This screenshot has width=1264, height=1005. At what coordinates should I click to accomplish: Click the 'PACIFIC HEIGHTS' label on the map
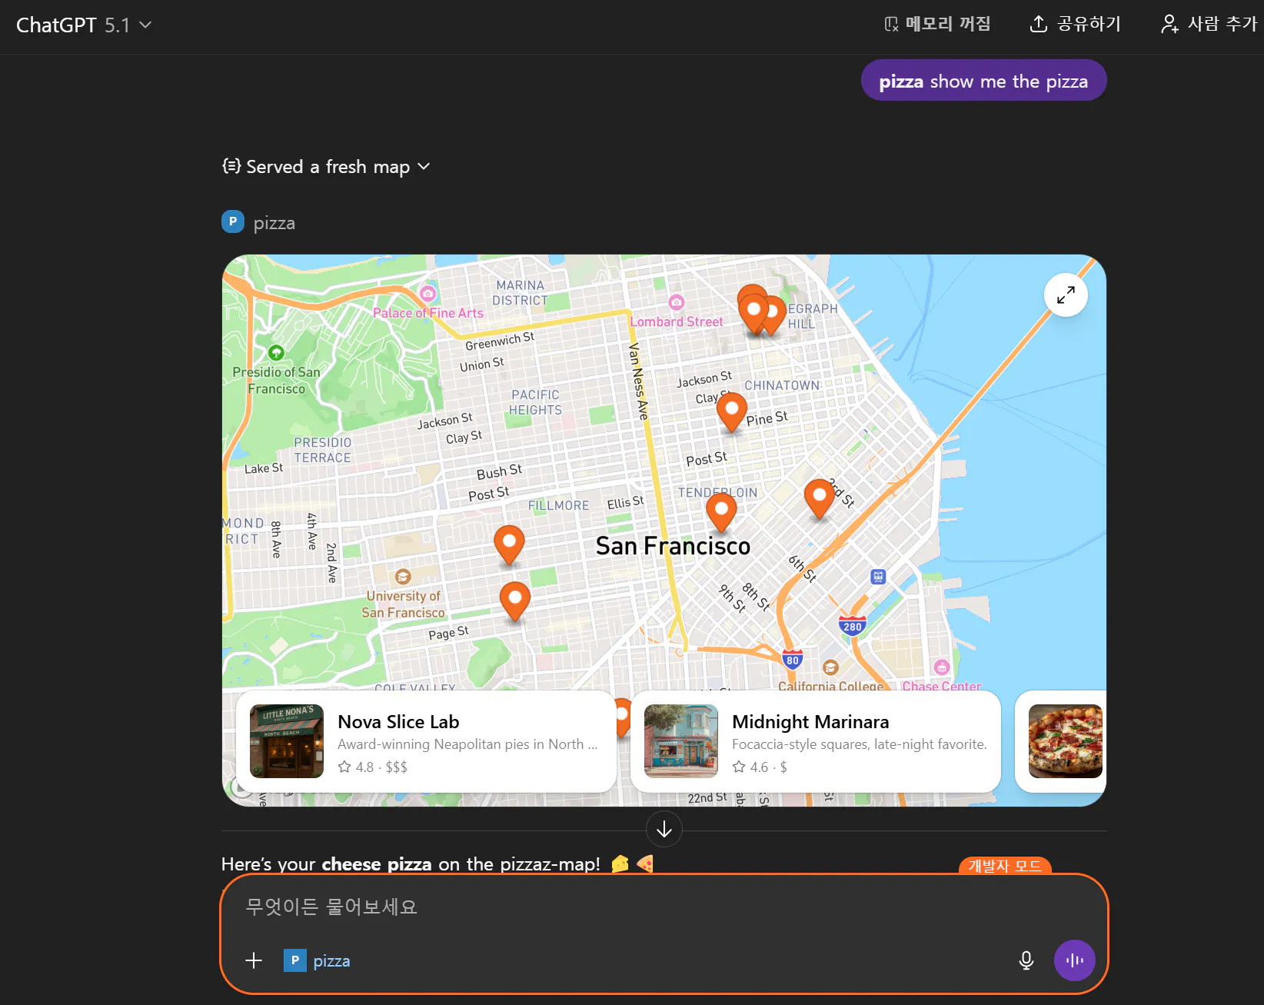(535, 402)
